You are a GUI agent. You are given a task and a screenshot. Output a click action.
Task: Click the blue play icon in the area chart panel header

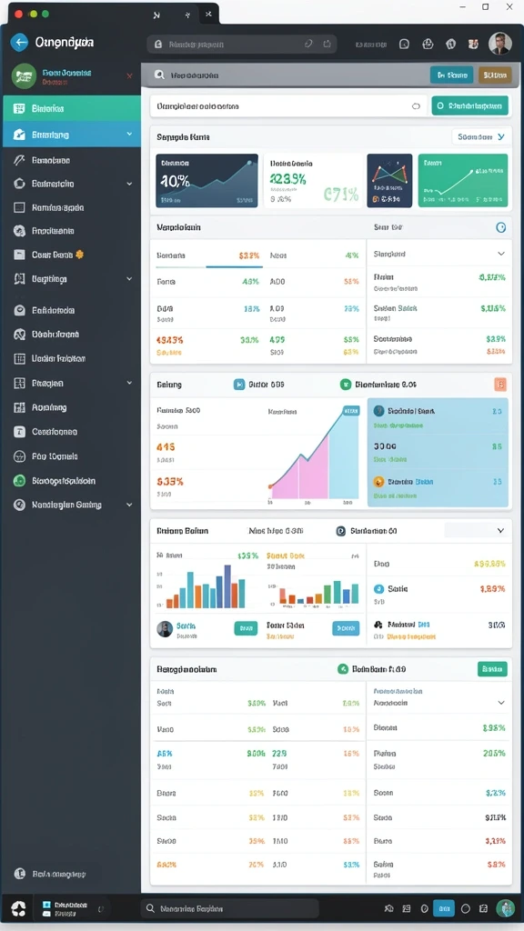point(239,385)
